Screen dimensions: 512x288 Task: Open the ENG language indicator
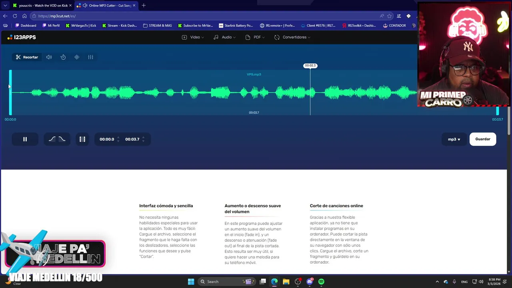click(464, 282)
